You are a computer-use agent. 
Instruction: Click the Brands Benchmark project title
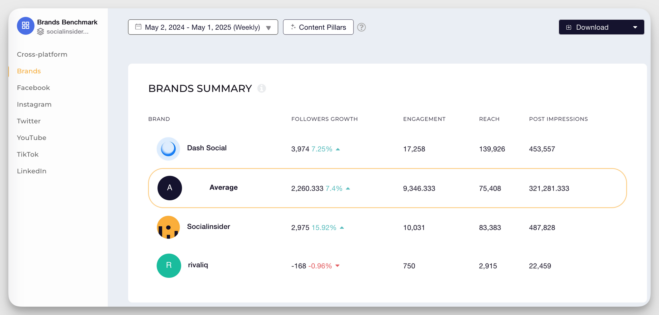click(67, 22)
